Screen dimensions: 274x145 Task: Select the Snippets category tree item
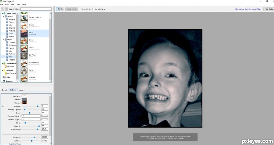[12, 60]
